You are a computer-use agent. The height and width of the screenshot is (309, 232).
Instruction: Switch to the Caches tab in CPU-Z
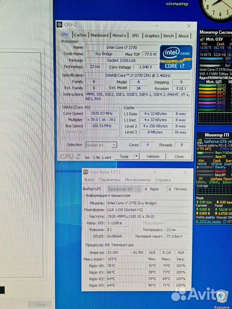tap(80, 35)
